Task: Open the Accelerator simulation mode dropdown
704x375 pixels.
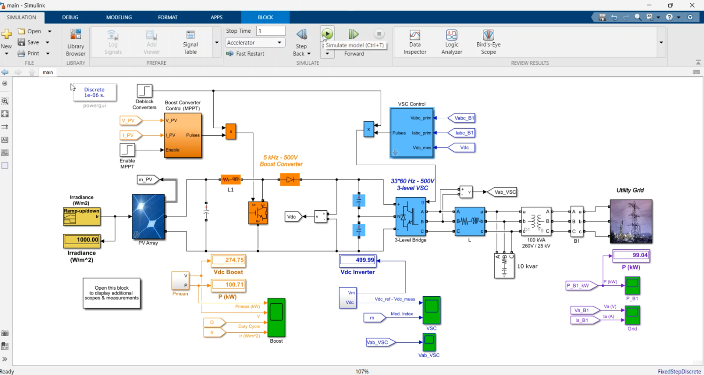Action: click(255, 42)
